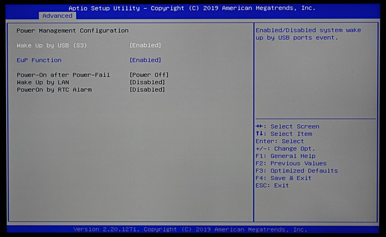Click the Power Management Configuration heading
Viewport: 386px width, 237px height.
(x=72, y=30)
